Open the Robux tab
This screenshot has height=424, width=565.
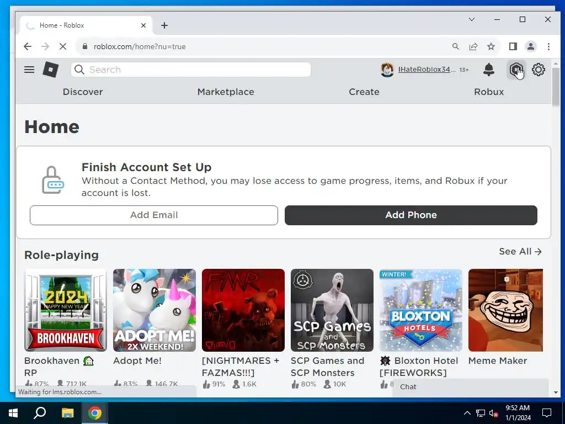click(489, 92)
